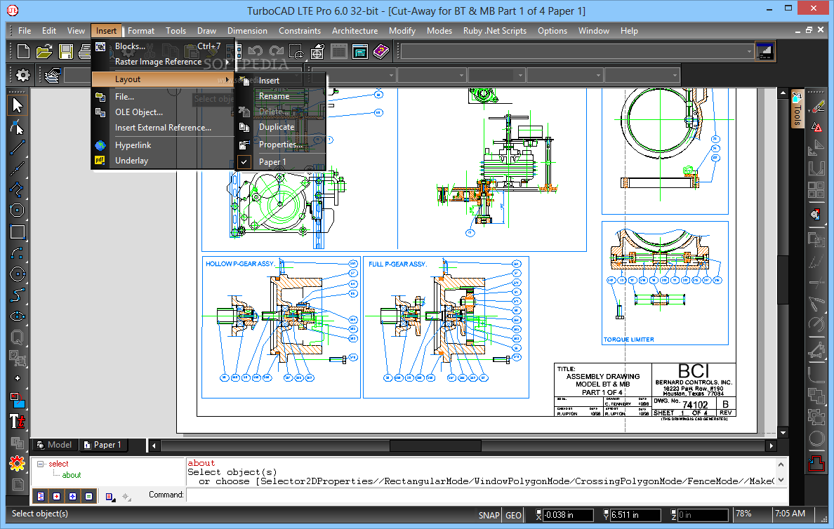
Task: Select the Text tool
Action: coord(18,422)
